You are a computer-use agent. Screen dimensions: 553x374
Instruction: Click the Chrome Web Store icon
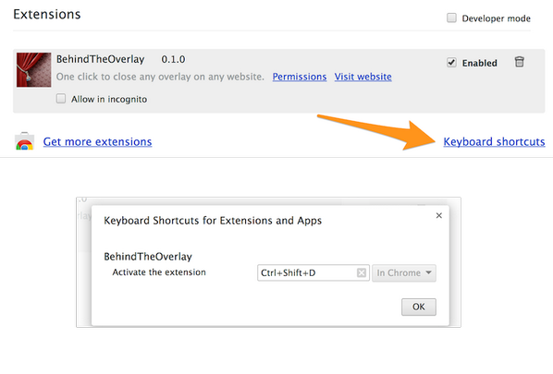(x=24, y=141)
